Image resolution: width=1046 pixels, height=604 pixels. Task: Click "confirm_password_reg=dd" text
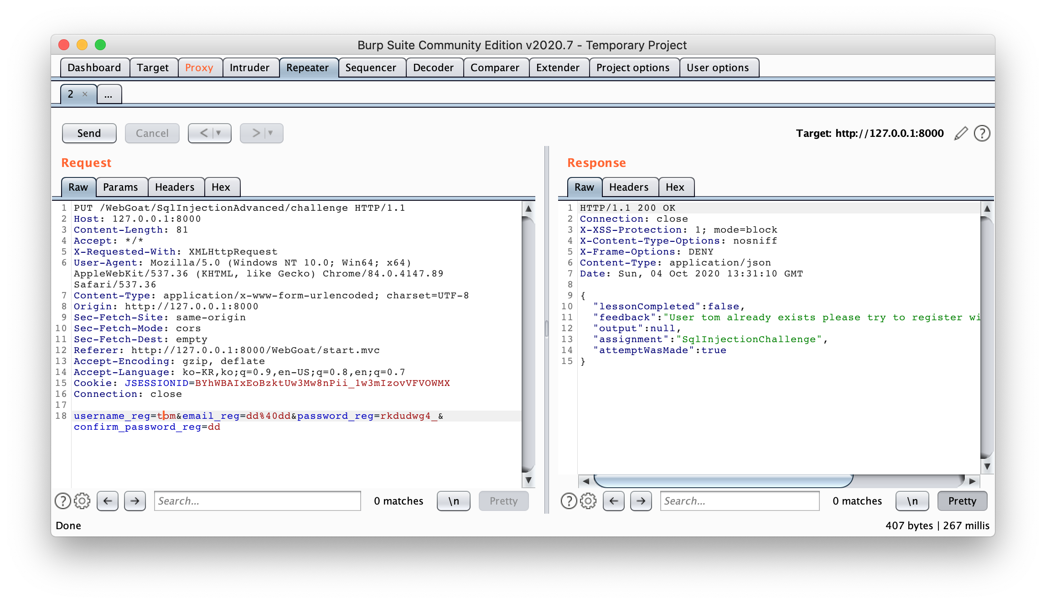(147, 427)
